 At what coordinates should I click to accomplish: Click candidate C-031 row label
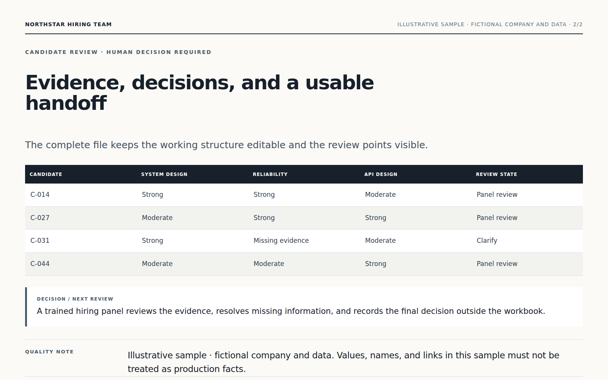click(40, 241)
